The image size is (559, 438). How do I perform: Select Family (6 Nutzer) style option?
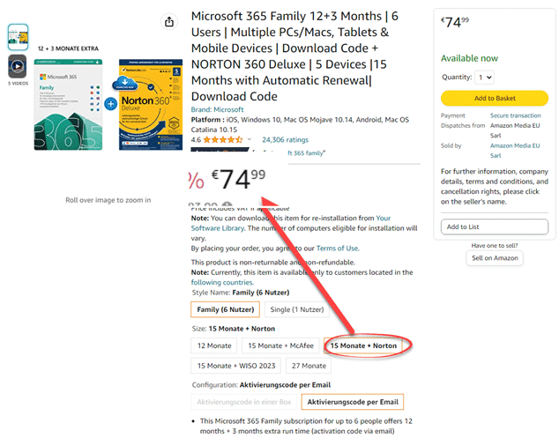(226, 309)
